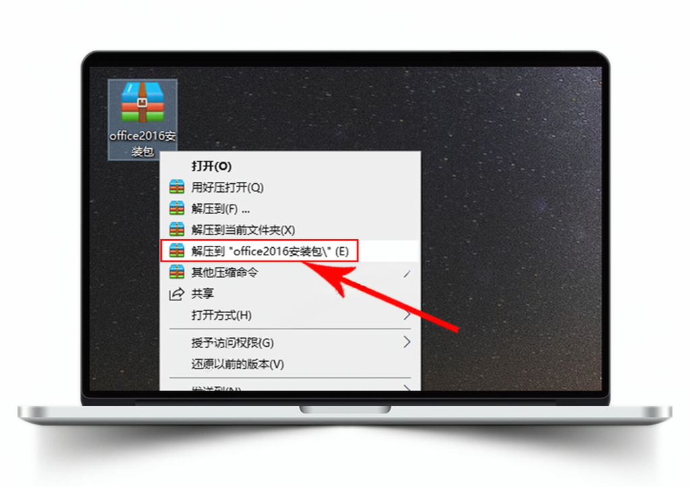Image resolution: width=690 pixels, height=487 pixels.
Task: Expand the partially visible 发送到 submenu chevron
Action: (407, 387)
